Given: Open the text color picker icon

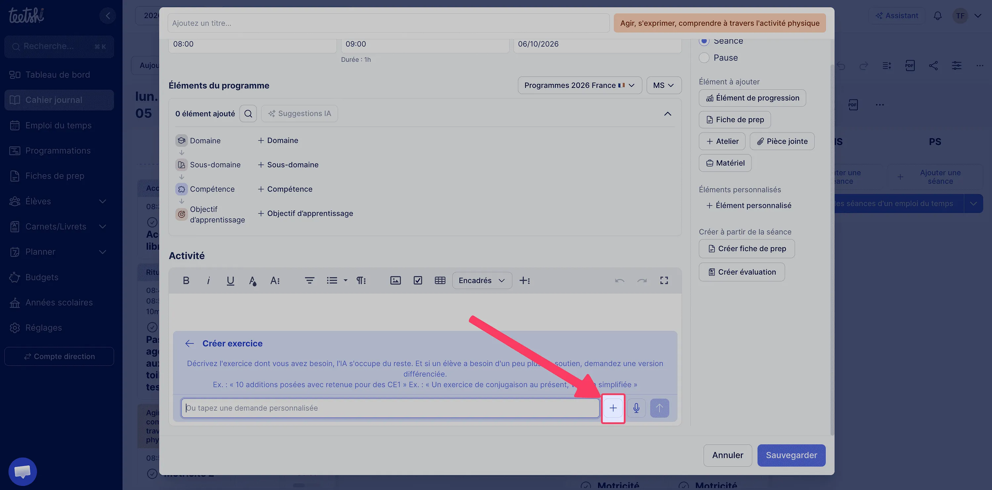Looking at the screenshot, I should 253,281.
